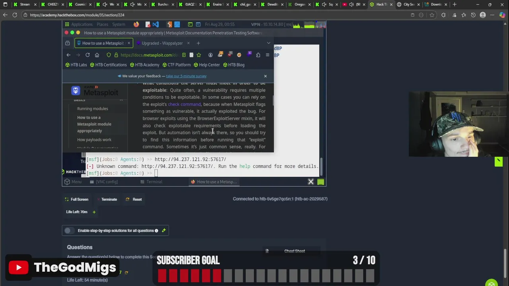
Task: Click the plus icon next to Life Left
Action: [94, 212]
